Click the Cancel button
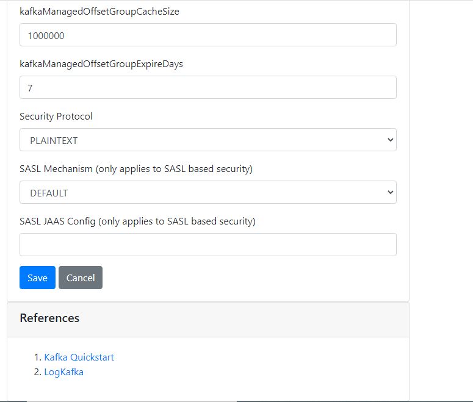473x402 pixels. (x=81, y=278)
